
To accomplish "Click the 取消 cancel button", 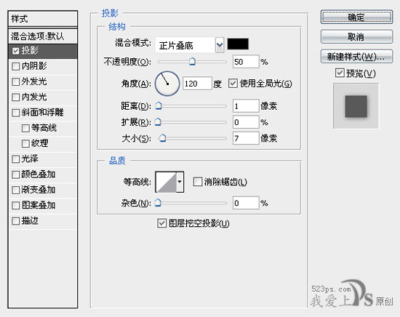I will [356, 37].
